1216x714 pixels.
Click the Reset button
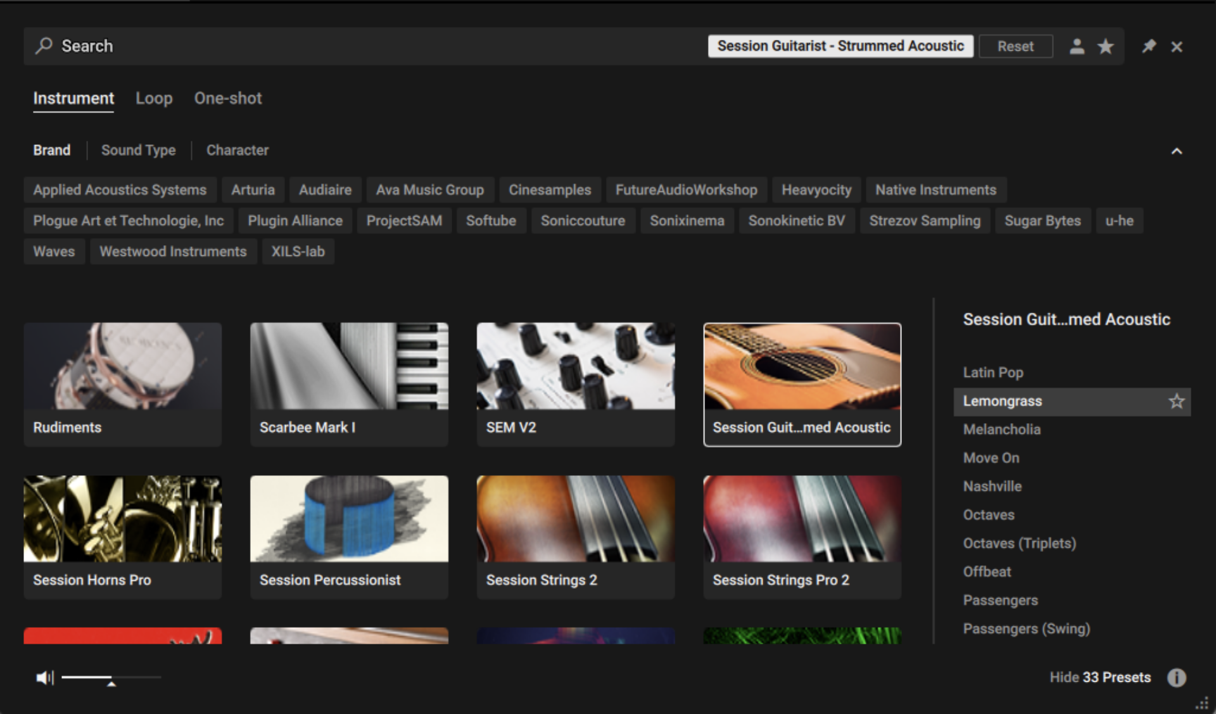pyautogui.click(x=1015, y=46)
